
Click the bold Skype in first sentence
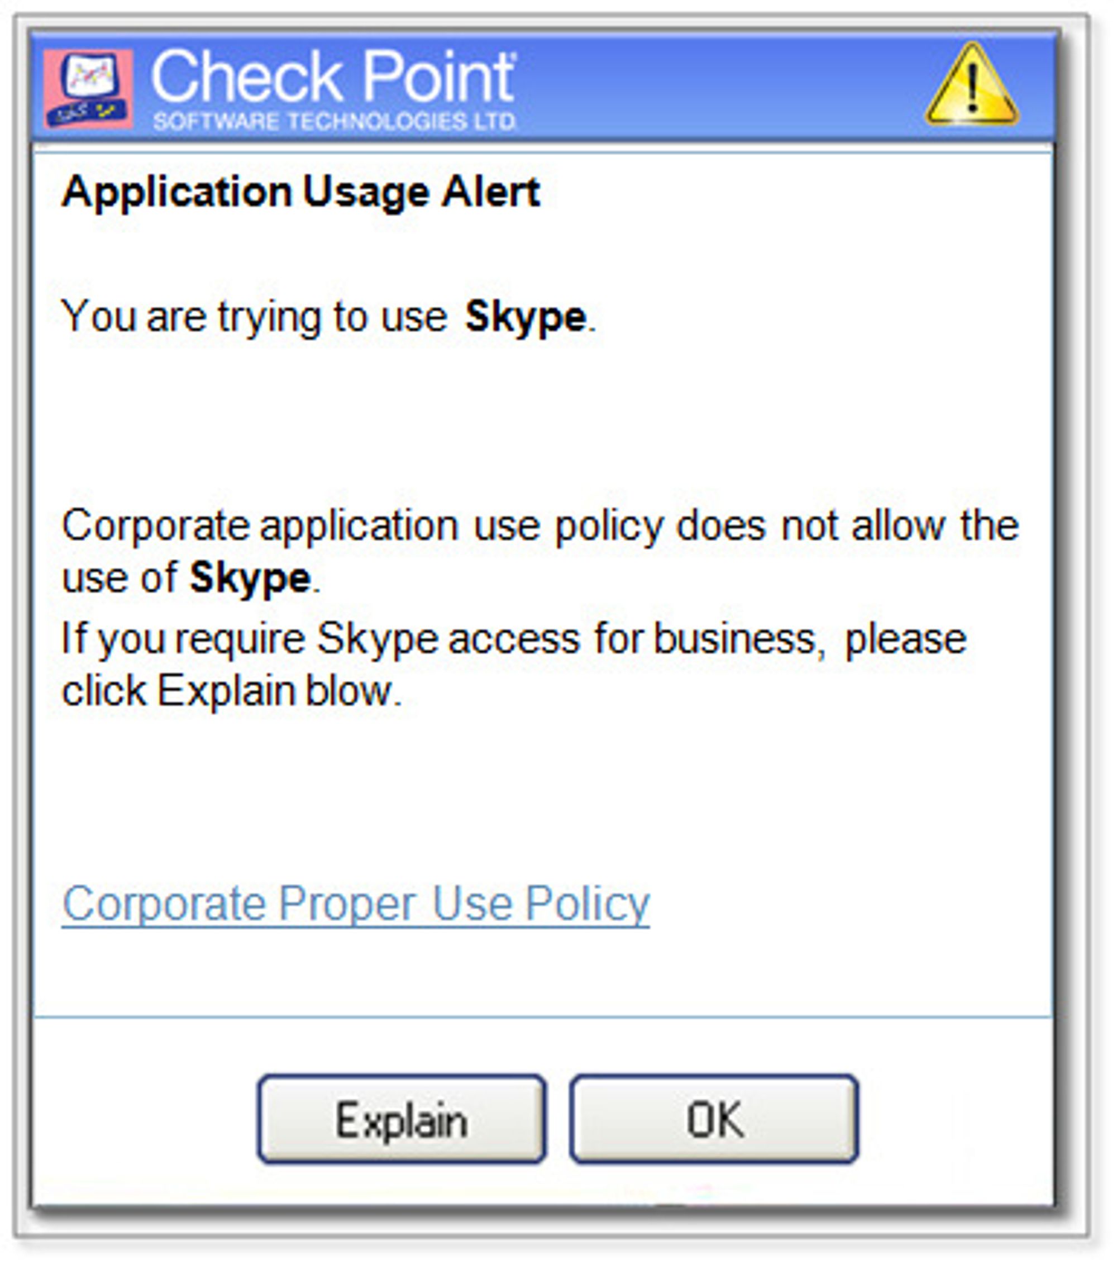525,317
